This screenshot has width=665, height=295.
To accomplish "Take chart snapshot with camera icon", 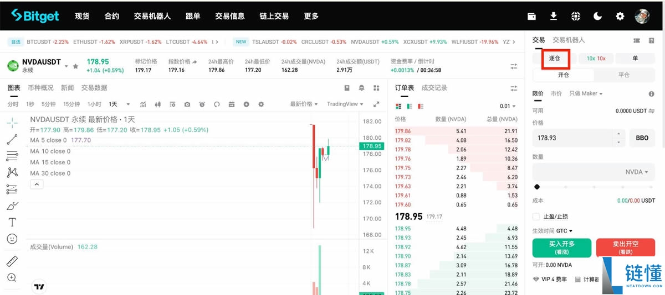I will coord(187,104).
